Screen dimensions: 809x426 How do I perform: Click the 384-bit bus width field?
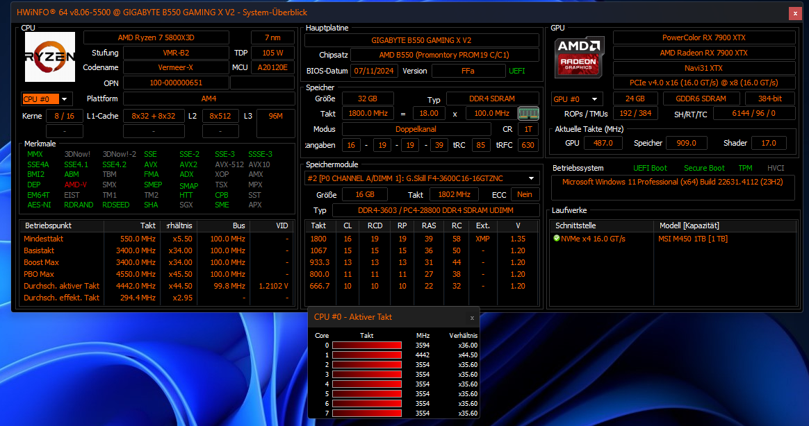pos(770,99)
